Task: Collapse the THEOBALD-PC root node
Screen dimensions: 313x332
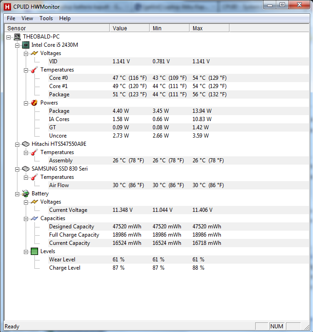Action: tap(8, 38)
